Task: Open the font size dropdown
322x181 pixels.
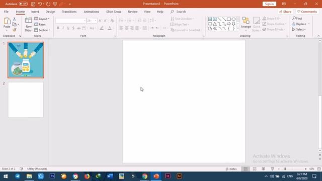Action: pyautogui.click(x=95, y=21)
